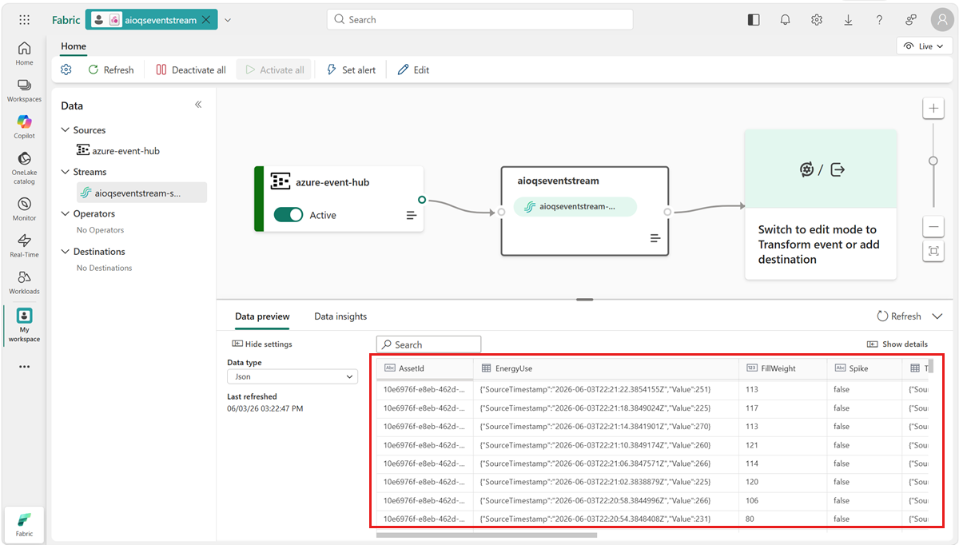Open eventstream settings gear in toolbar
959x545 pixels.
66,70
